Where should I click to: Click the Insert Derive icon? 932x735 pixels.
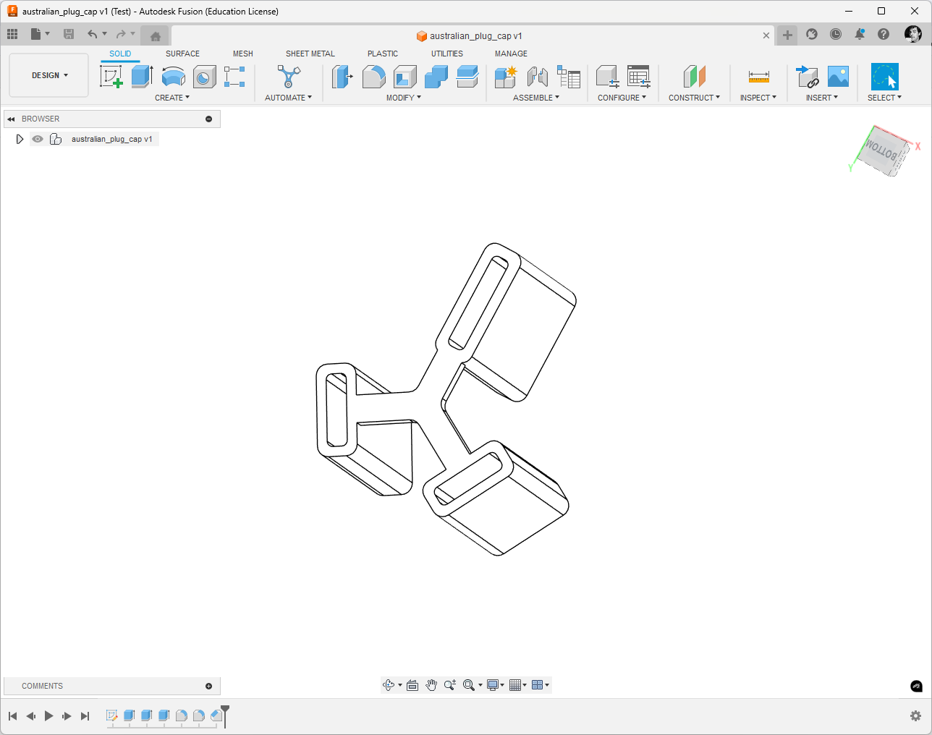point(807,76)
